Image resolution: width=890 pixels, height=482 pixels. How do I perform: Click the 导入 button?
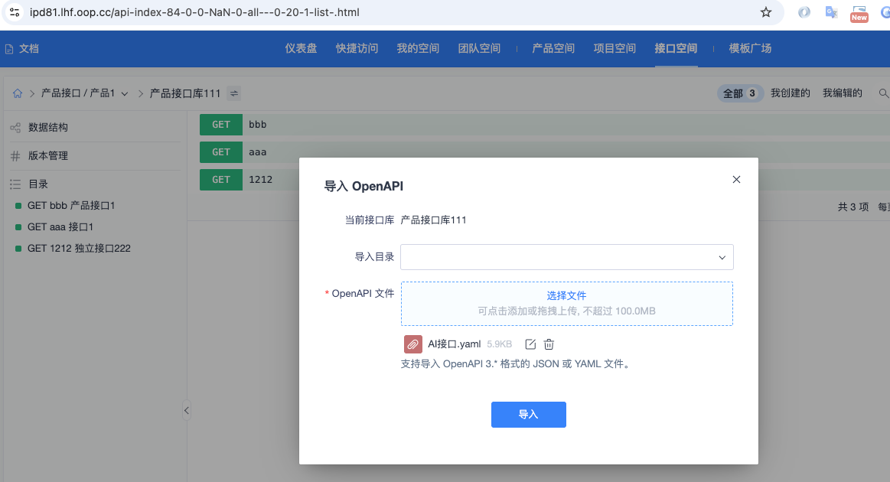pyautogui.click(x=529, y=415)
